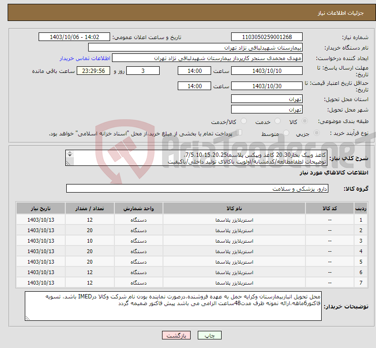376x348 pixels.
Task: Click quantity 20 in row 5
Action: [90, 262]
